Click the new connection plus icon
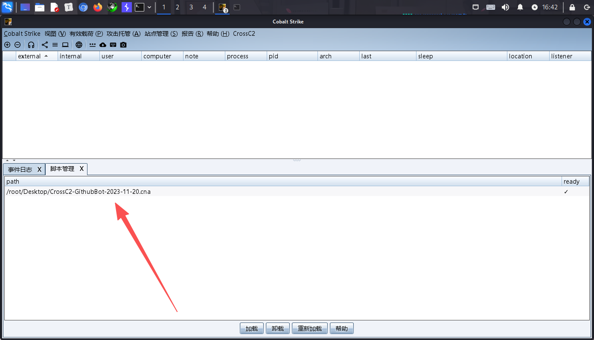The height and width of the screenshot is (340, 594). tap(7, 45)
